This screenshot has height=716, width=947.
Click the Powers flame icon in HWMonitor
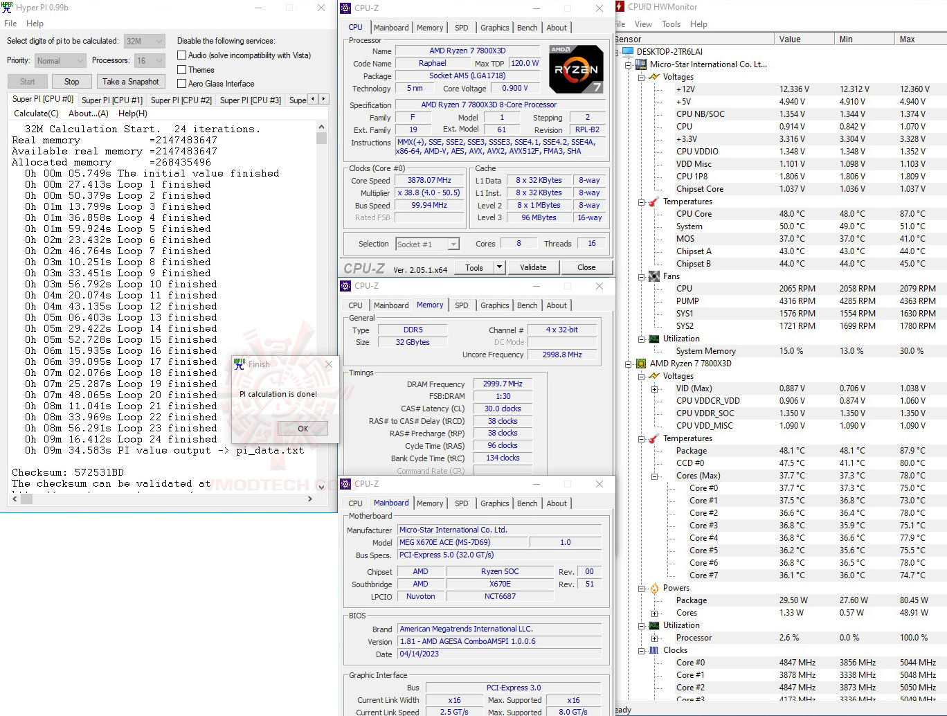654,588
